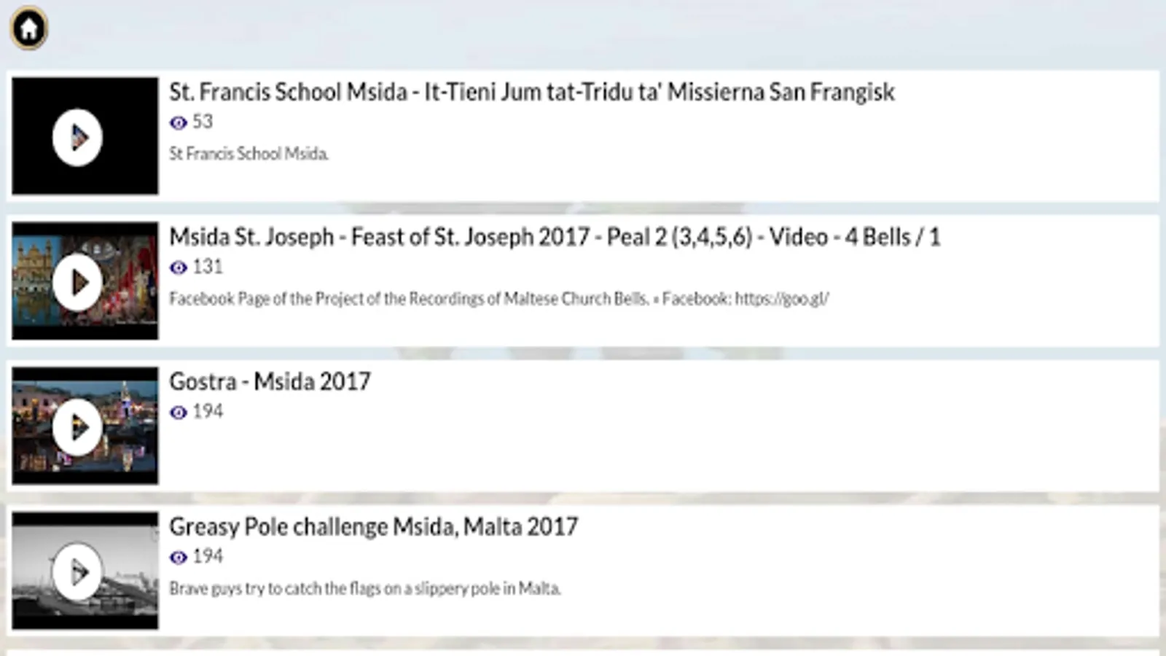Image resolution: width=1166 pixels, height=656 pixels.
Task: Click the eye icon beside 53 views
Action: (178, 122)
